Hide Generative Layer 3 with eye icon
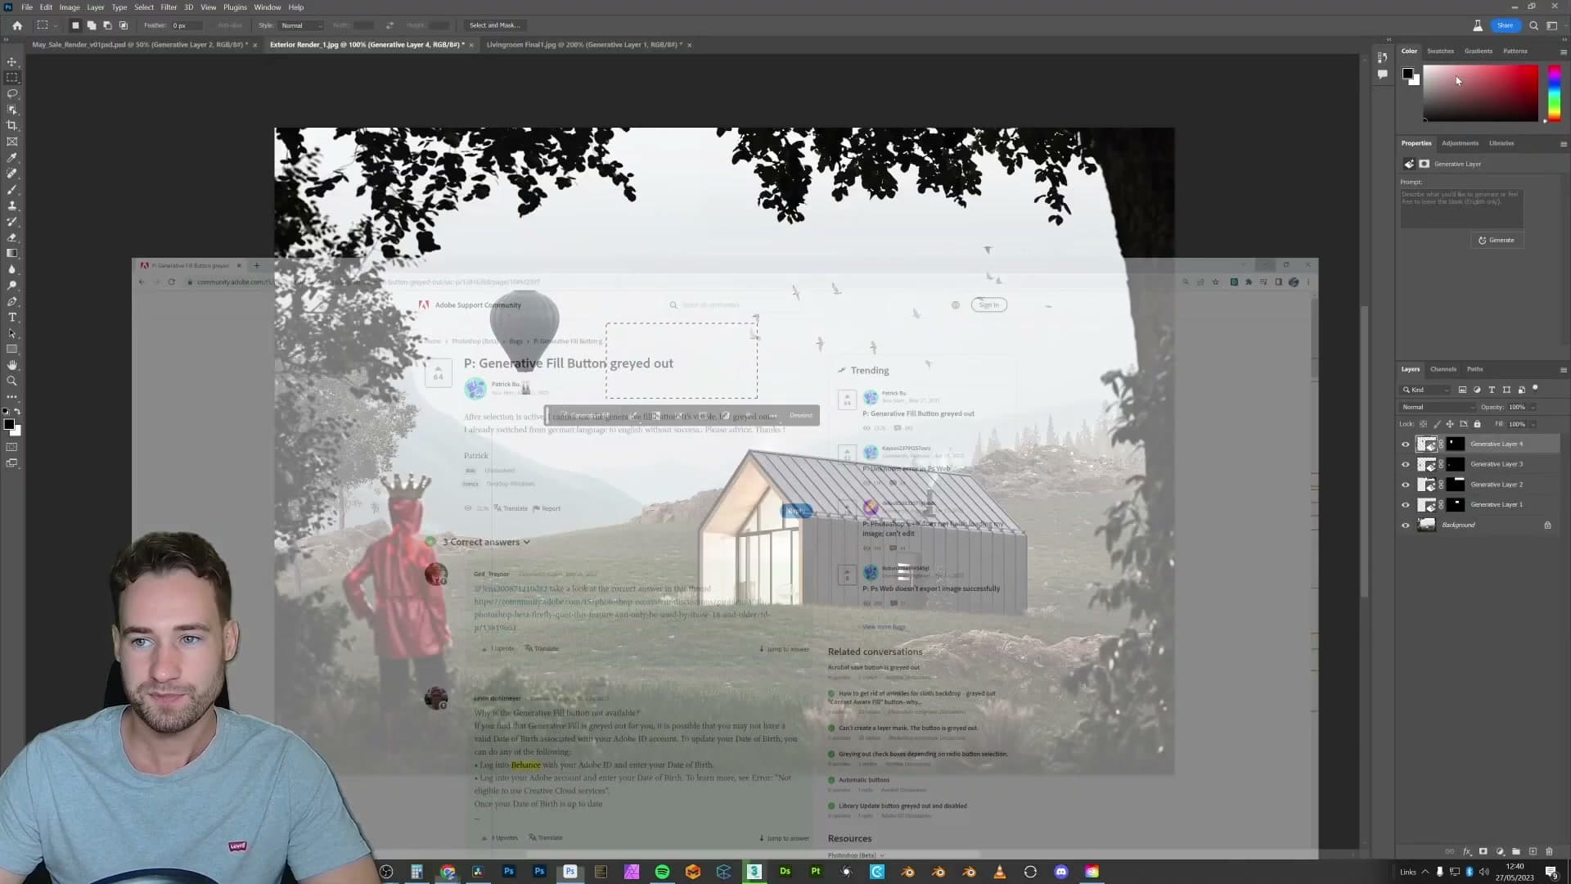 (x=1406, y=464)
